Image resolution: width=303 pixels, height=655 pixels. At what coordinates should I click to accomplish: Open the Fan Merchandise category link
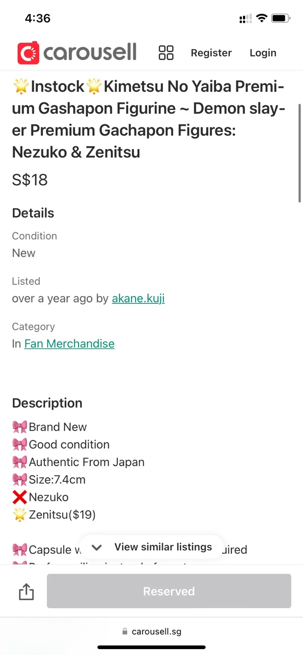(69, 344)
